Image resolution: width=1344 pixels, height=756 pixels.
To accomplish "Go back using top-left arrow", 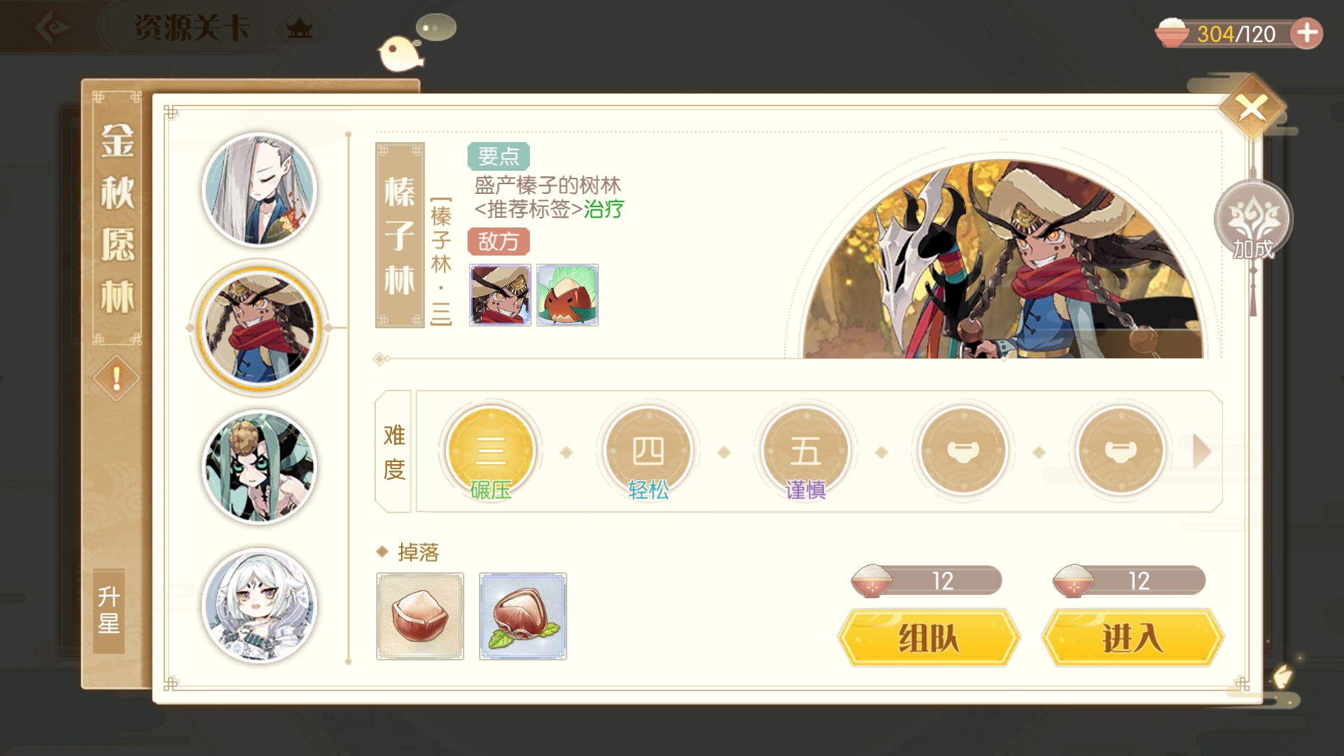I will coord(52,28).
